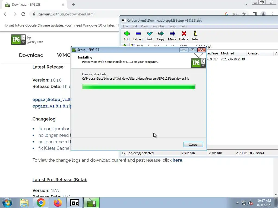Viewport: 278px width, 208px height.
Task: Click the Google icon in address bar
Action: (x=226, y=14)
